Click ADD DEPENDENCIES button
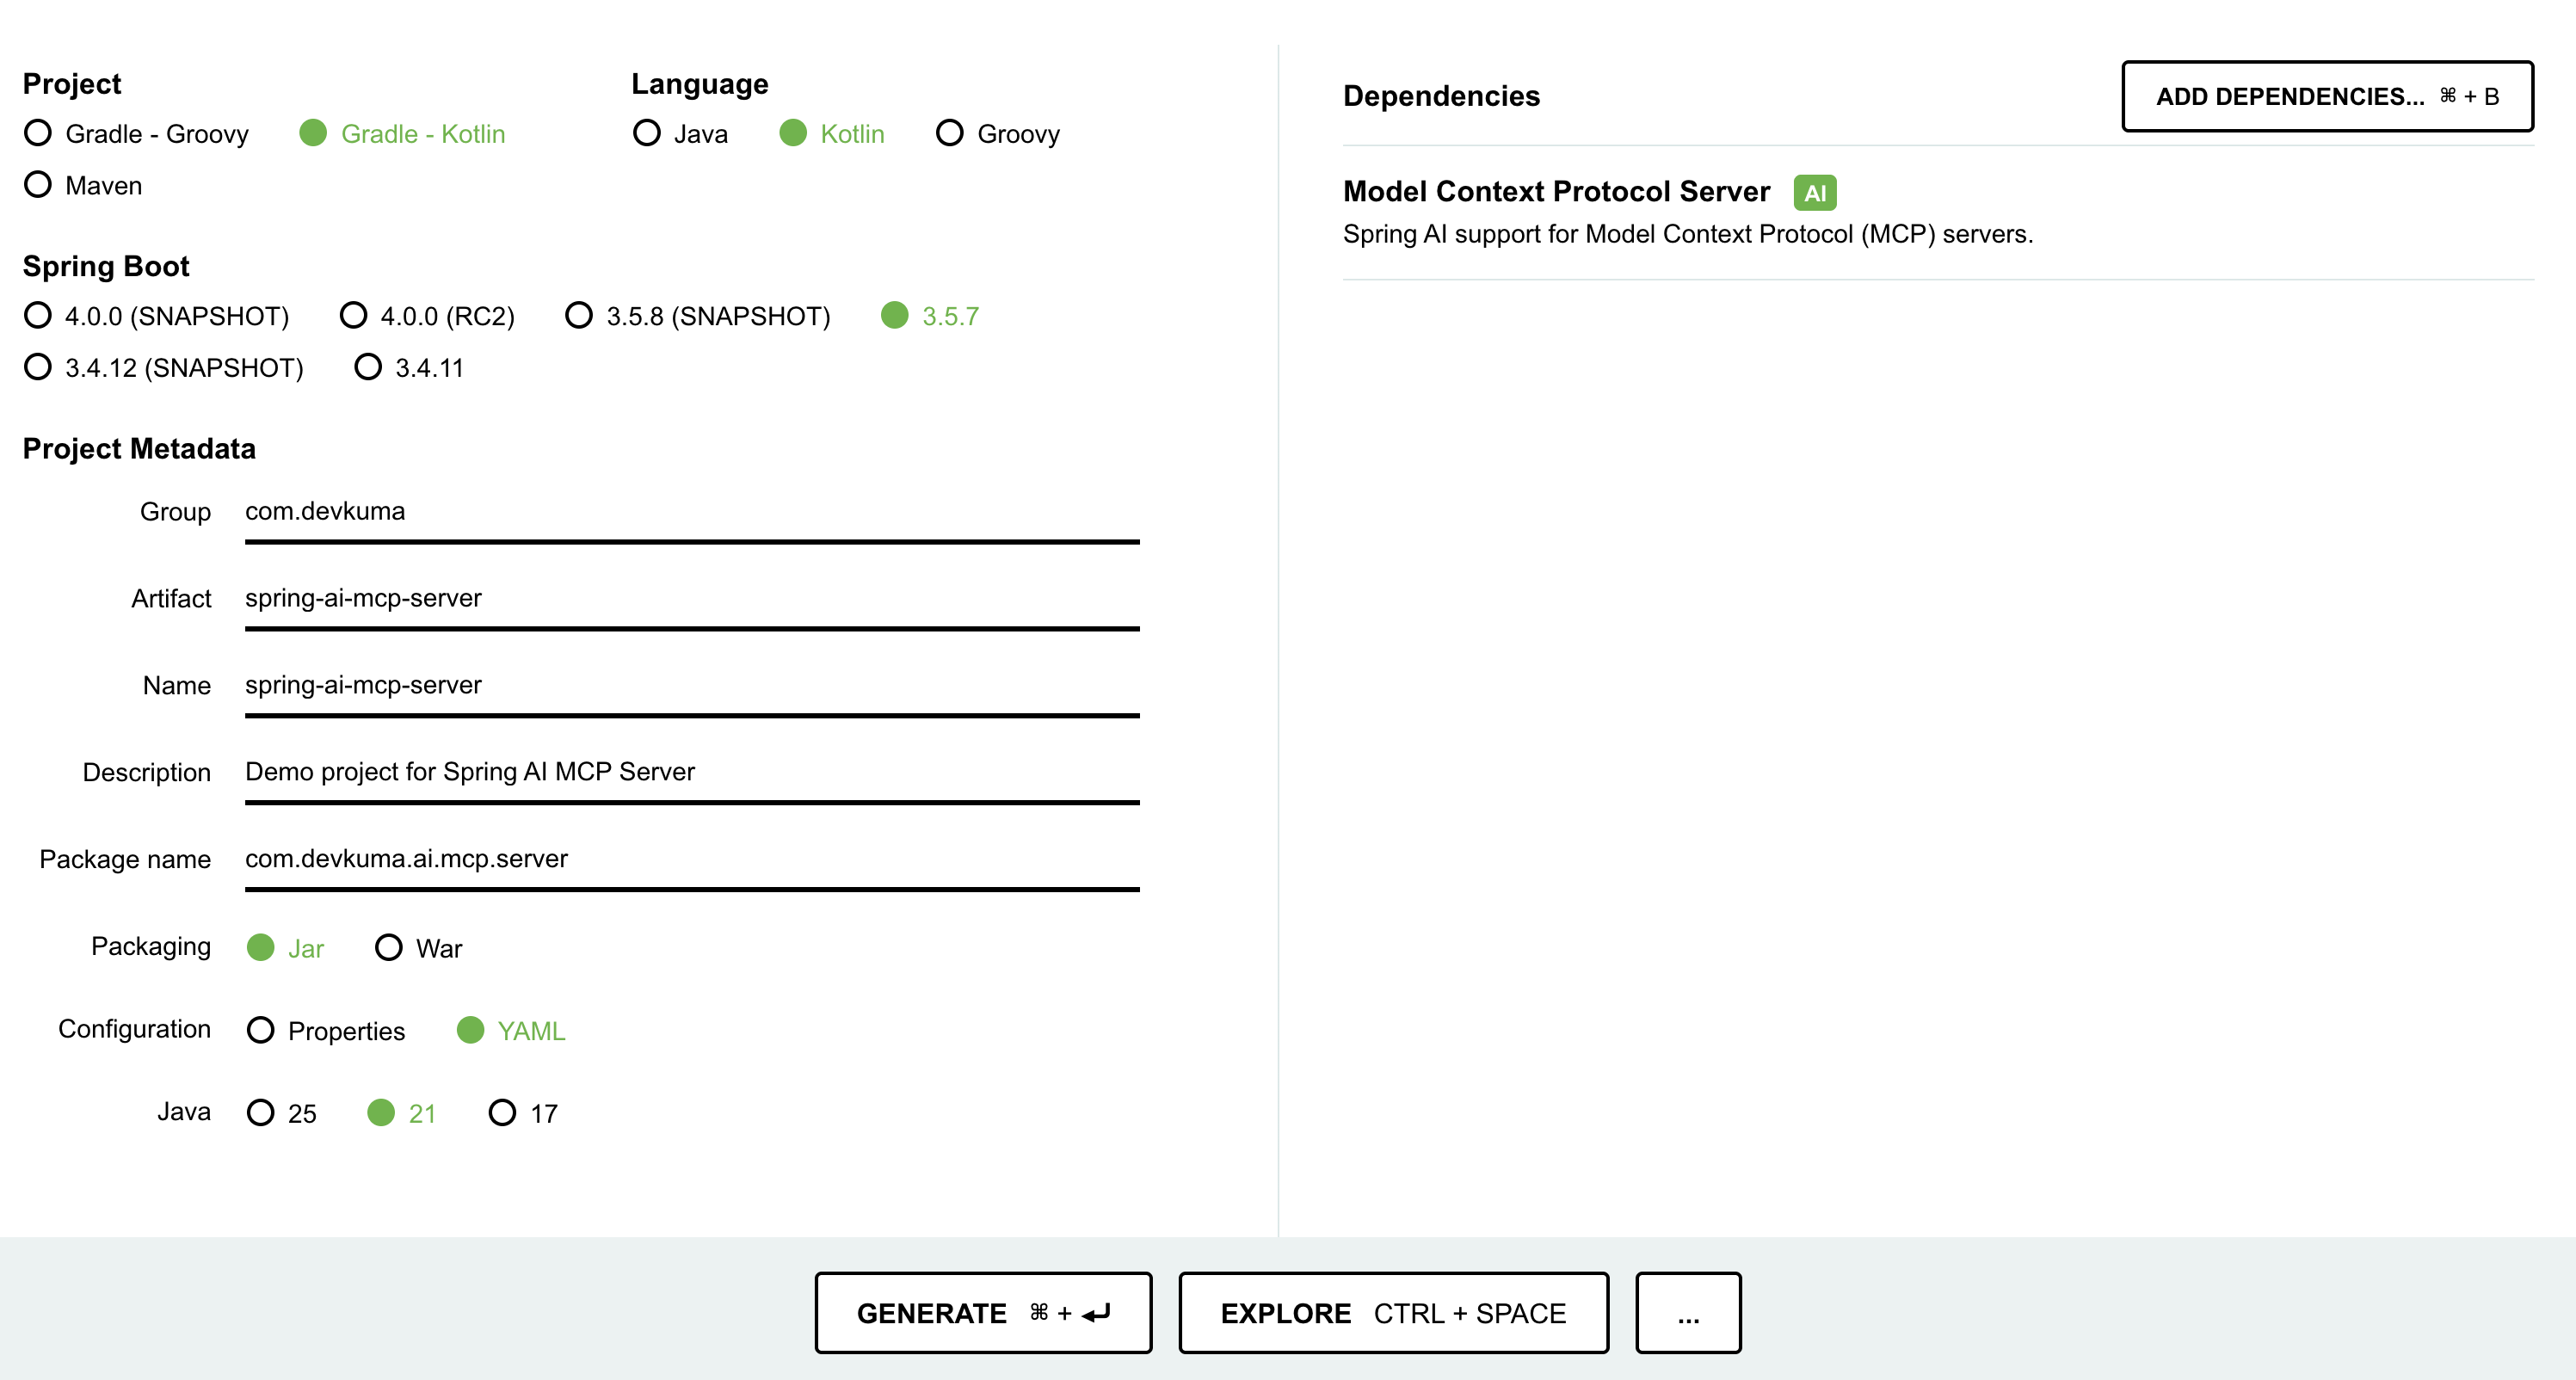Viewport: 2576px width, 1380px height. click(2326, 96)
